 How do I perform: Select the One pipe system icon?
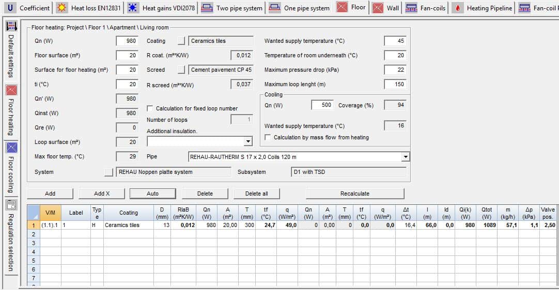click(275, 8)
